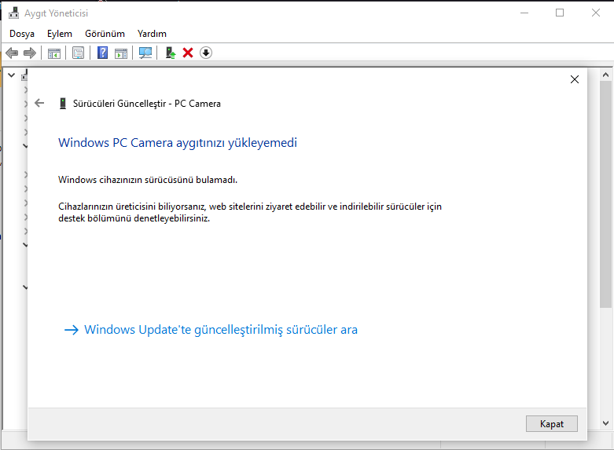Toggle the show/hide action pane icon
The height and width of the screenshot is (450, 614).
coord(121,53)
